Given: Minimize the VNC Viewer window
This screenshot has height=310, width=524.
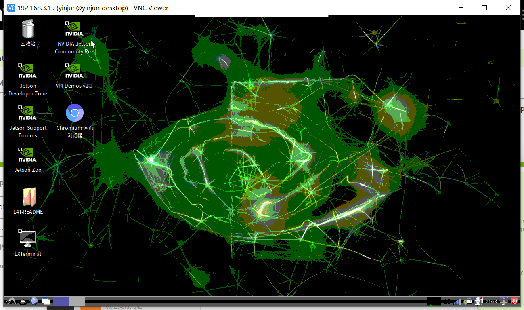Looking at the screenshot, I should click(461, 8).
